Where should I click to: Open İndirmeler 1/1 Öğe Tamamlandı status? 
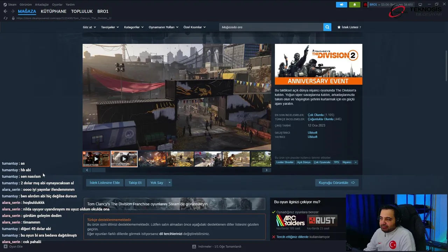point(220,246)
